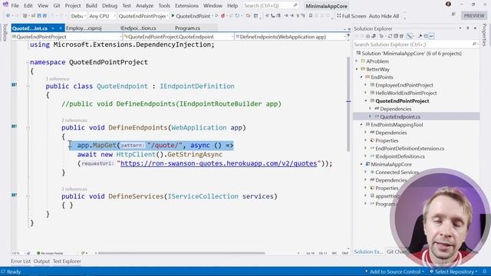Switch to IEndpoi...tion.cs tab

point(138,28)
